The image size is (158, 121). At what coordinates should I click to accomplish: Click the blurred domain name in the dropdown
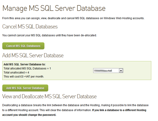101,71
